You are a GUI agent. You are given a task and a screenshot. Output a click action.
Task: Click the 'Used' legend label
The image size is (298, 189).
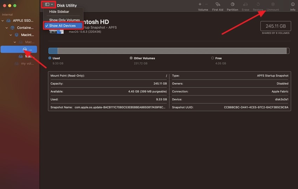pyautogui.click(x=56, y=58)
